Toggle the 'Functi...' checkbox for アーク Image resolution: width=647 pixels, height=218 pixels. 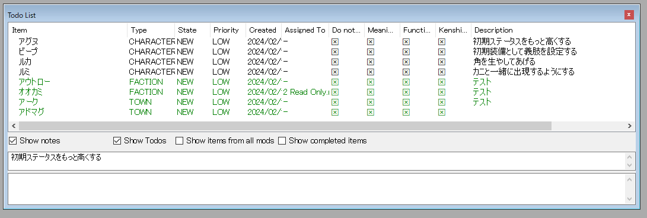coord(406,102)
